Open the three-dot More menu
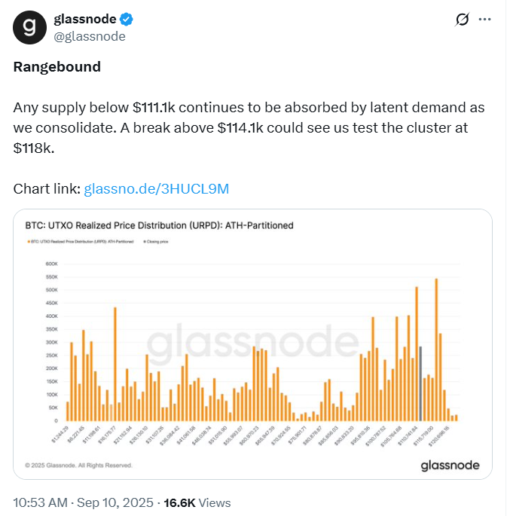 click(x=486, y=20)
